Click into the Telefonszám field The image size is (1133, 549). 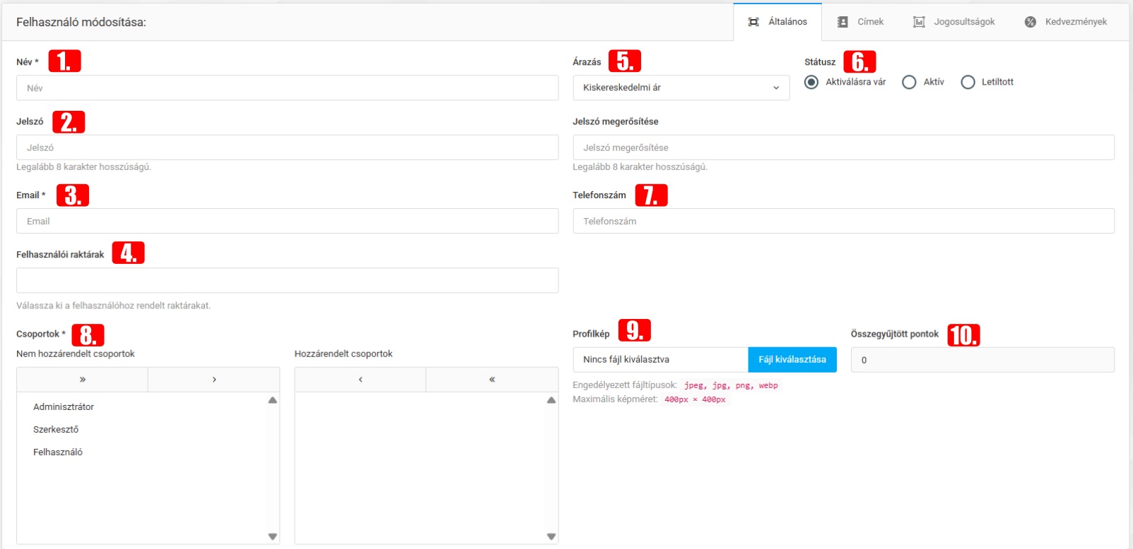point(843,221)
